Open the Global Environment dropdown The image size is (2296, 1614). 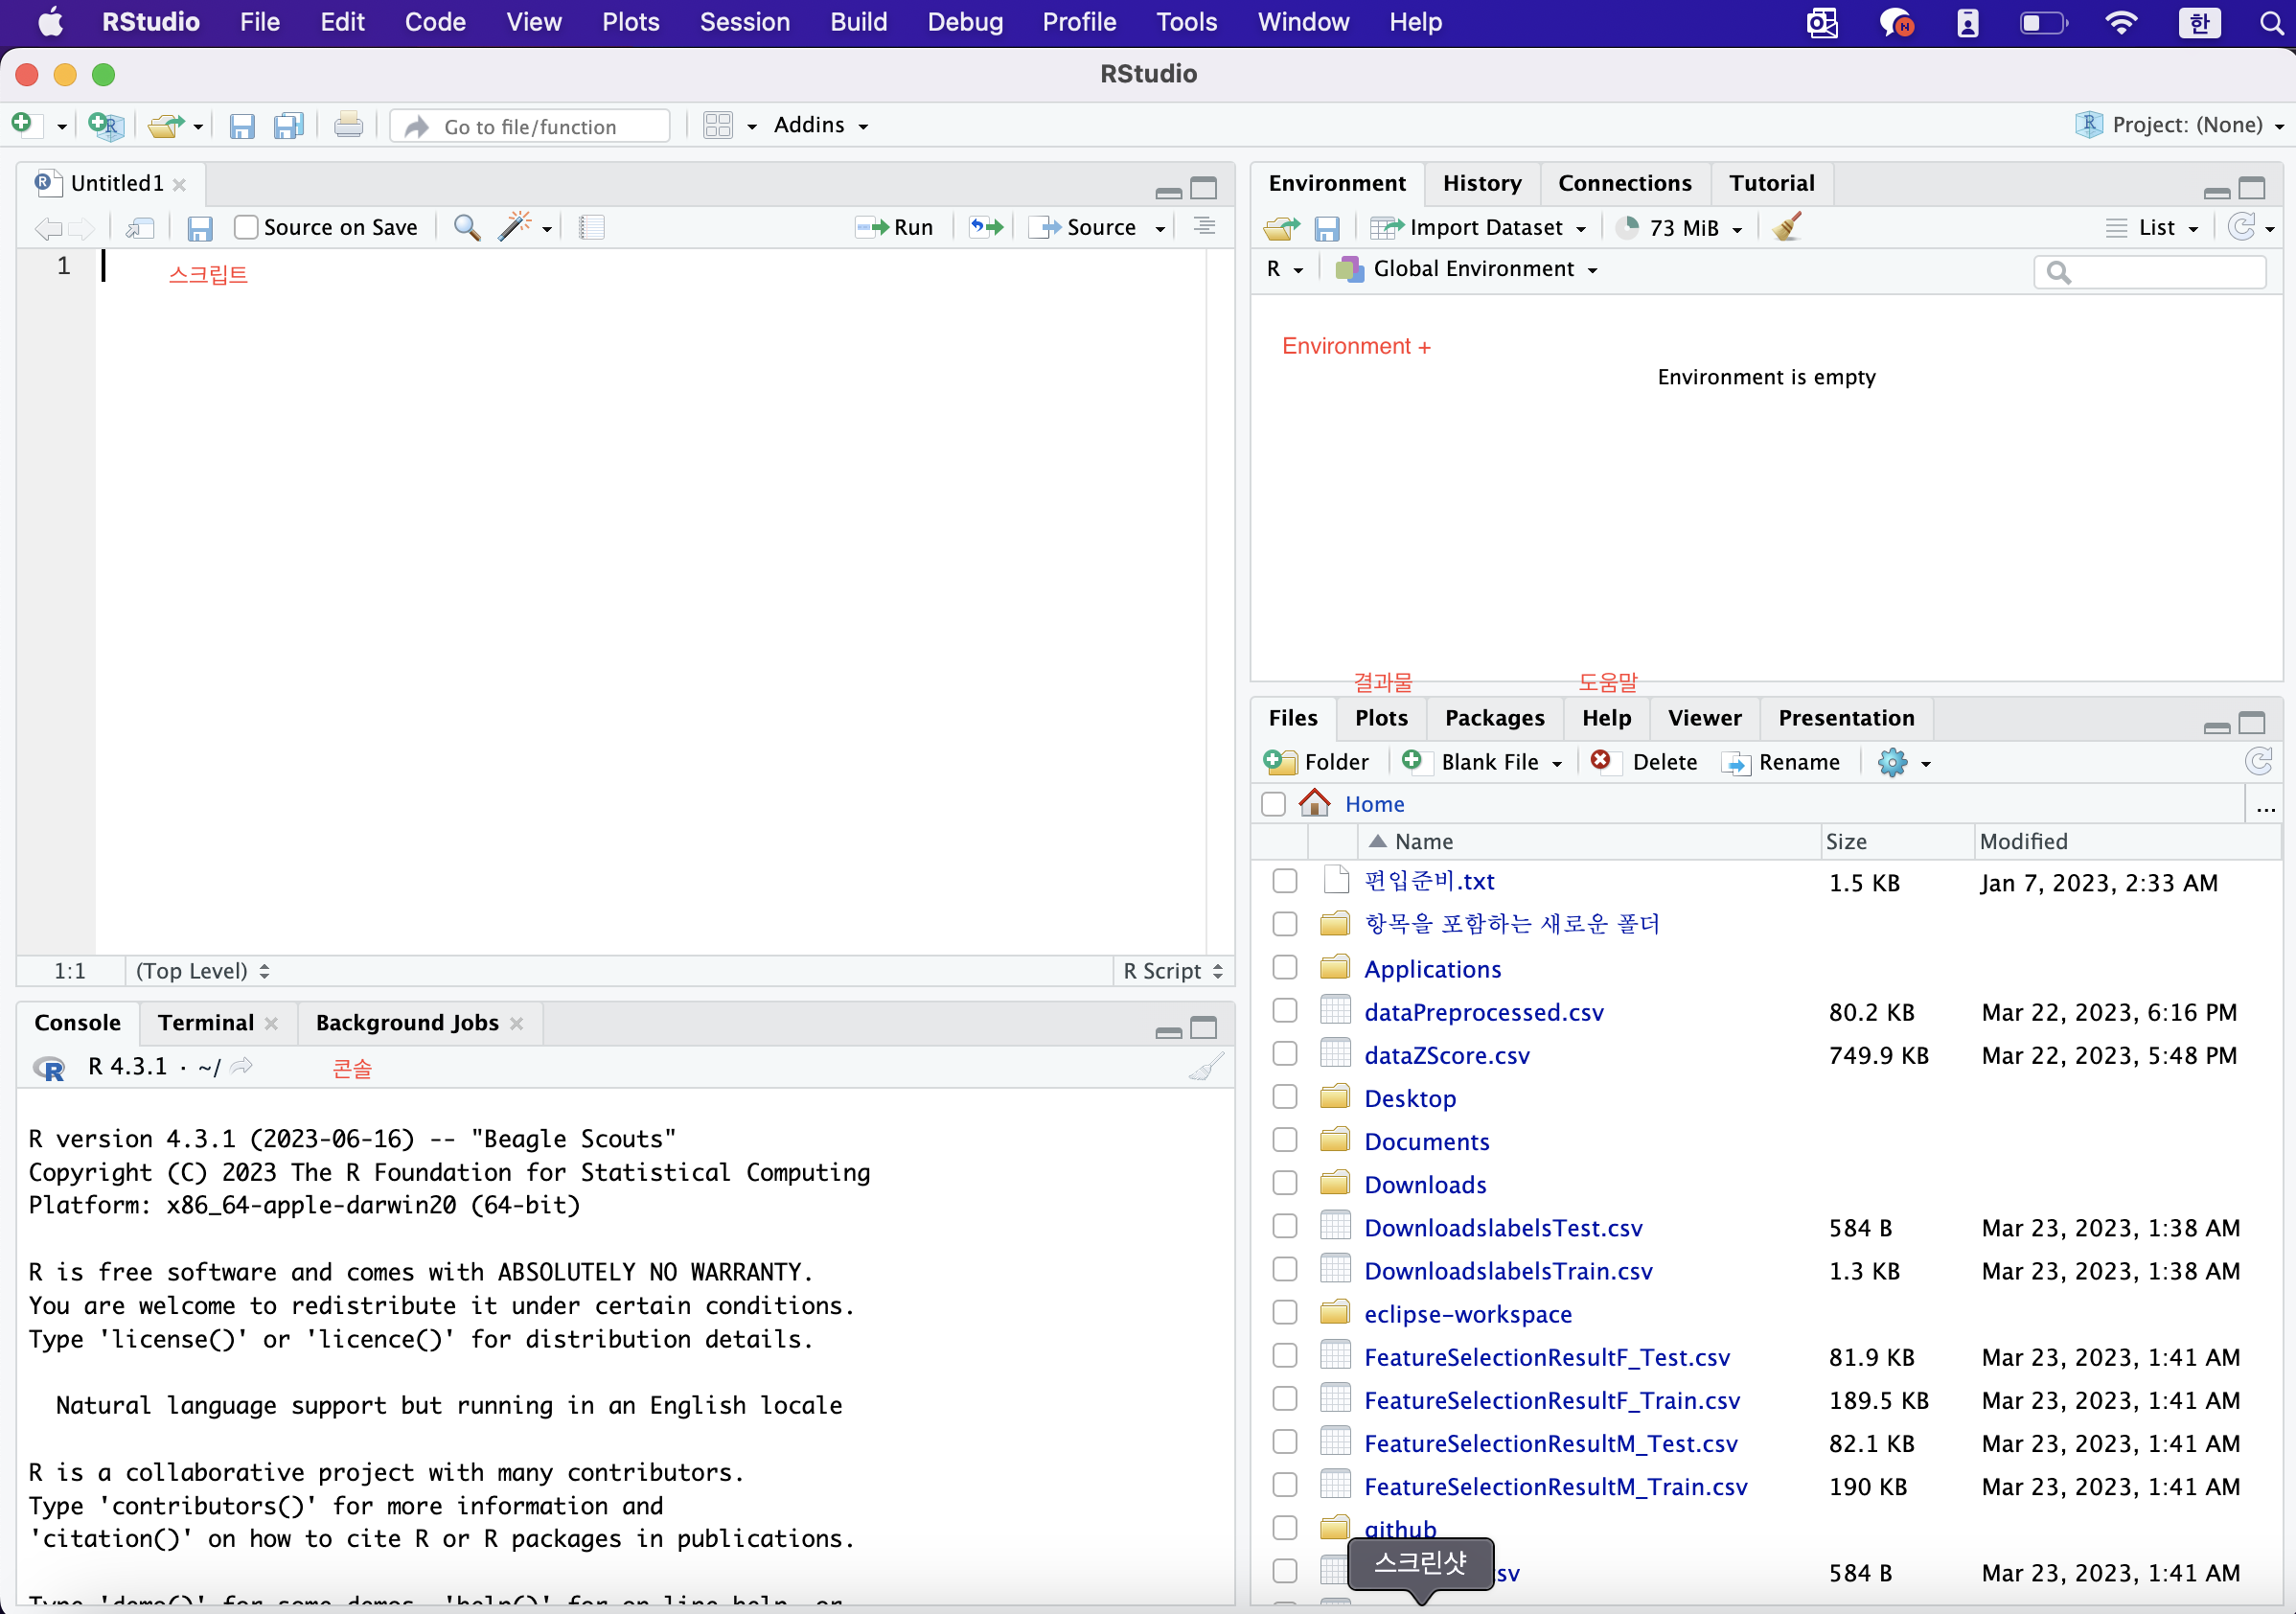tap(1467, 269)
